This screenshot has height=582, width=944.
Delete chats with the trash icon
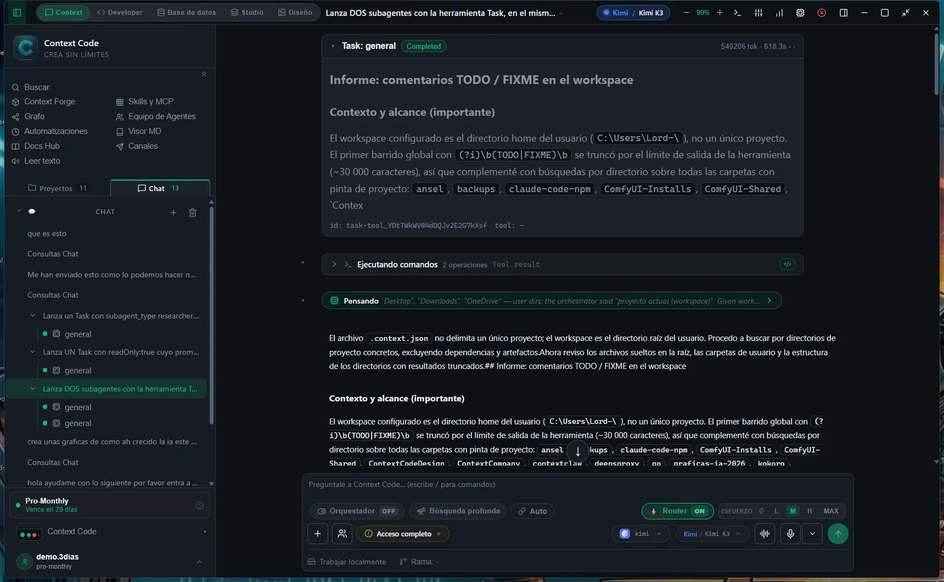click(x=193, y=212)
